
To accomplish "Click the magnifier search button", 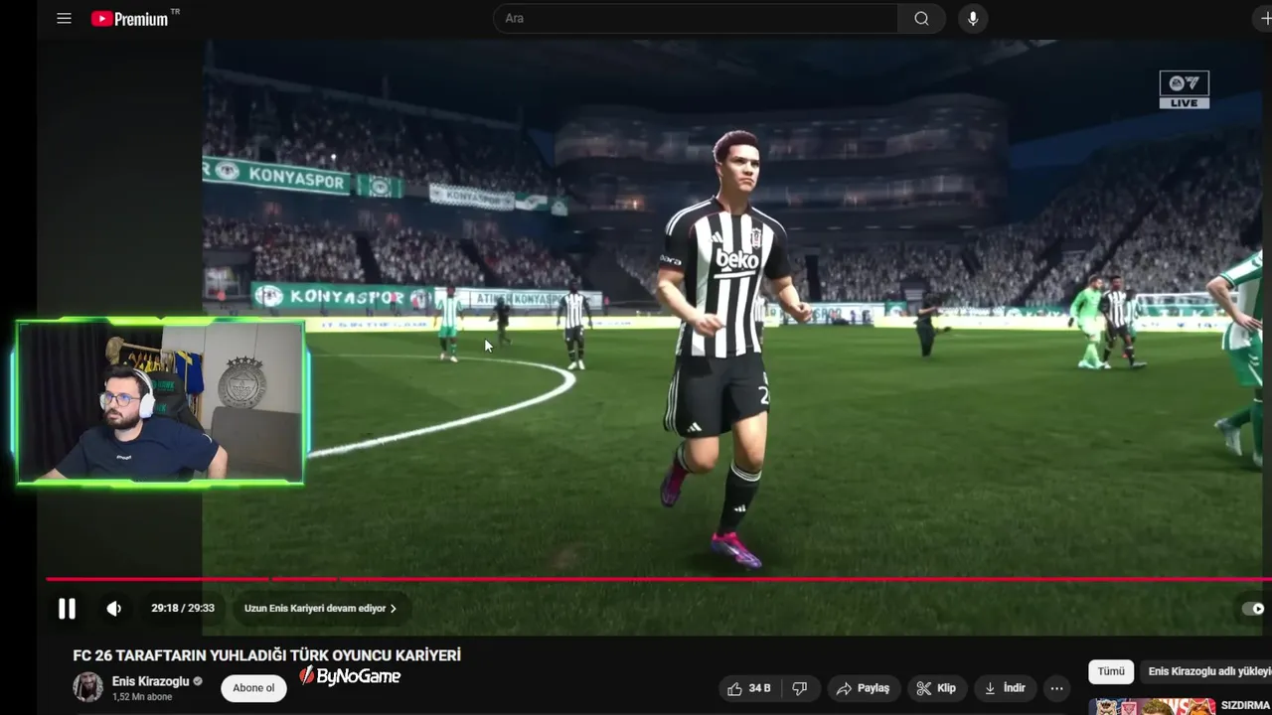I will point(921,18).
